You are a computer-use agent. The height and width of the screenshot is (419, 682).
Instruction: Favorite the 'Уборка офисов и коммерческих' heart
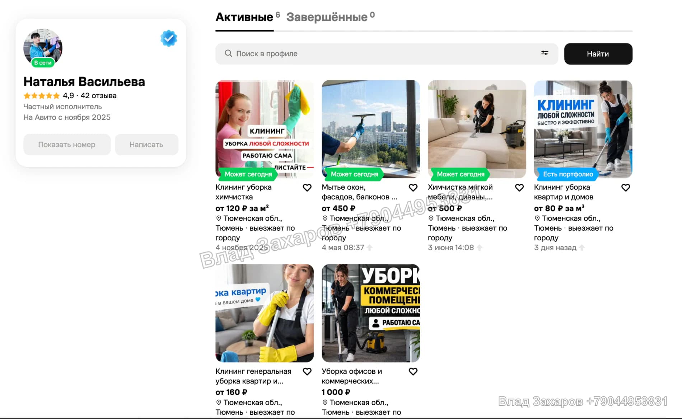(x=413, y=372)
